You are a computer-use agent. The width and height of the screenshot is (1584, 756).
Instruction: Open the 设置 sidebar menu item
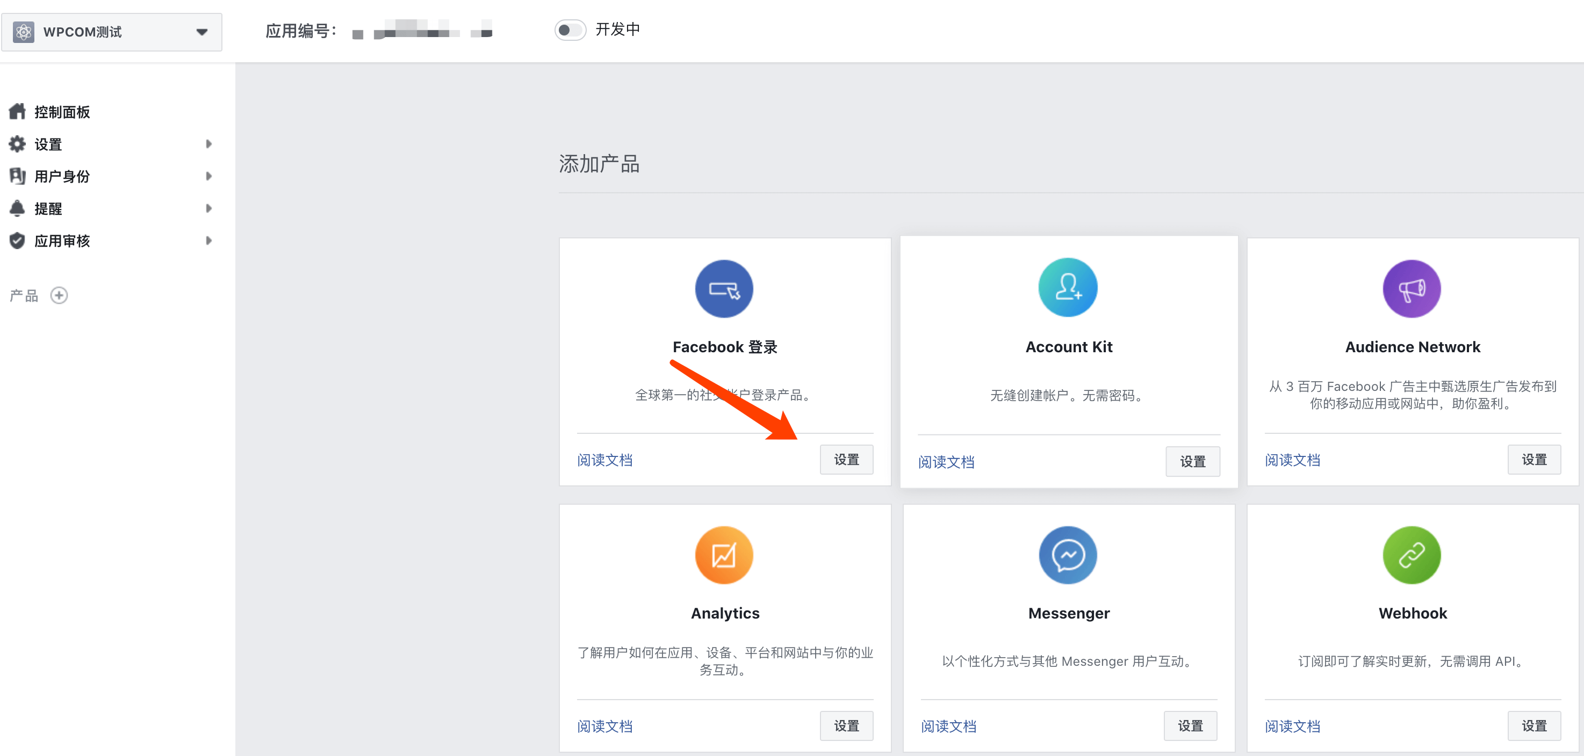(x=48, y=144)
